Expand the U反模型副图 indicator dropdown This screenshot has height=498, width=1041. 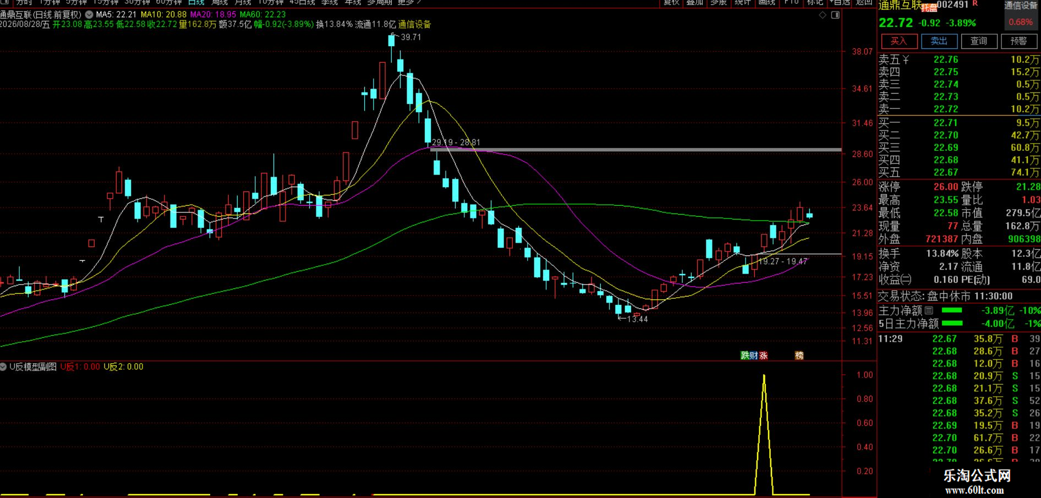[3, 366]
